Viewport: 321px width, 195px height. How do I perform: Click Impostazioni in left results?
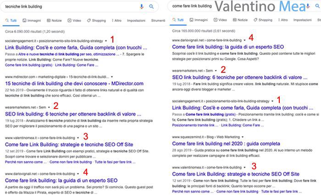coord(136,21)
